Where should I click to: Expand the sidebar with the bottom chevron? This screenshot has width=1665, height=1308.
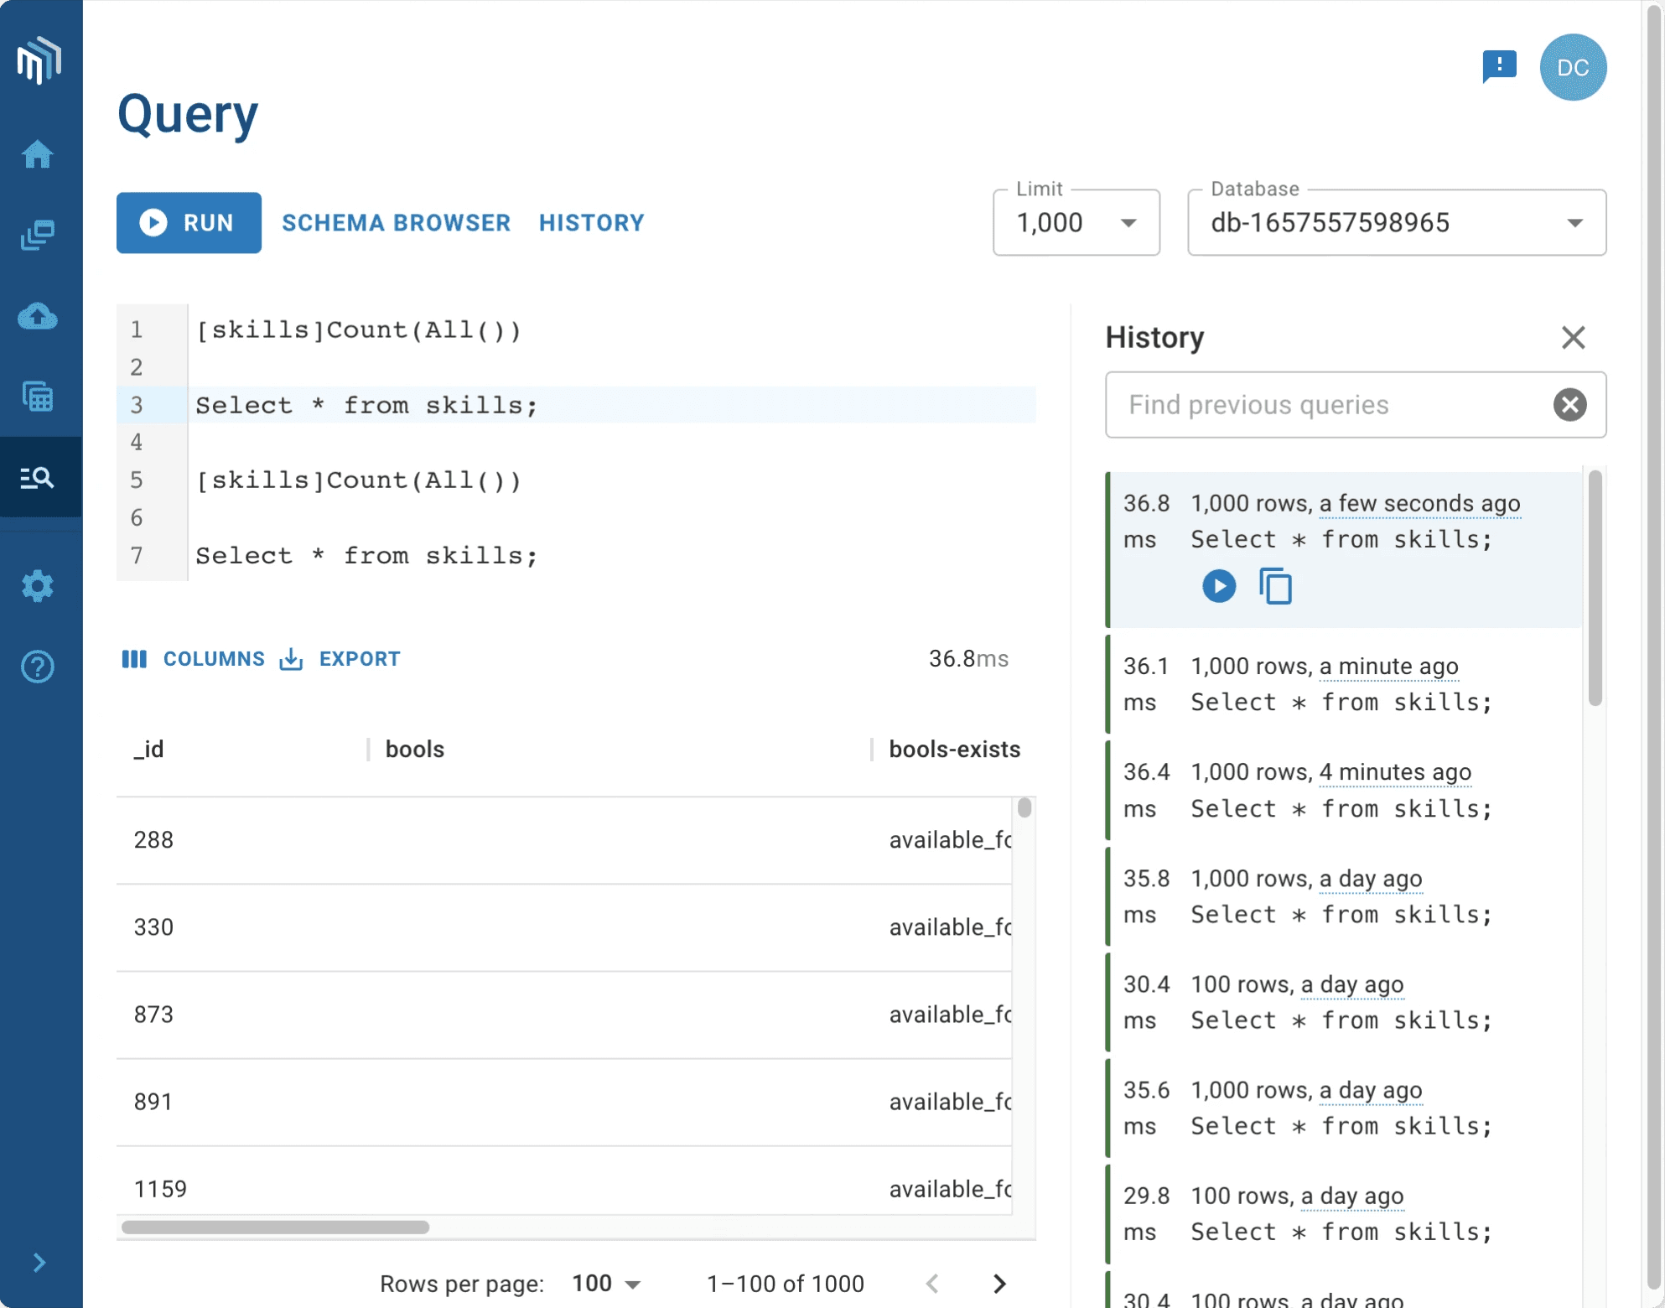[39, 1263]
